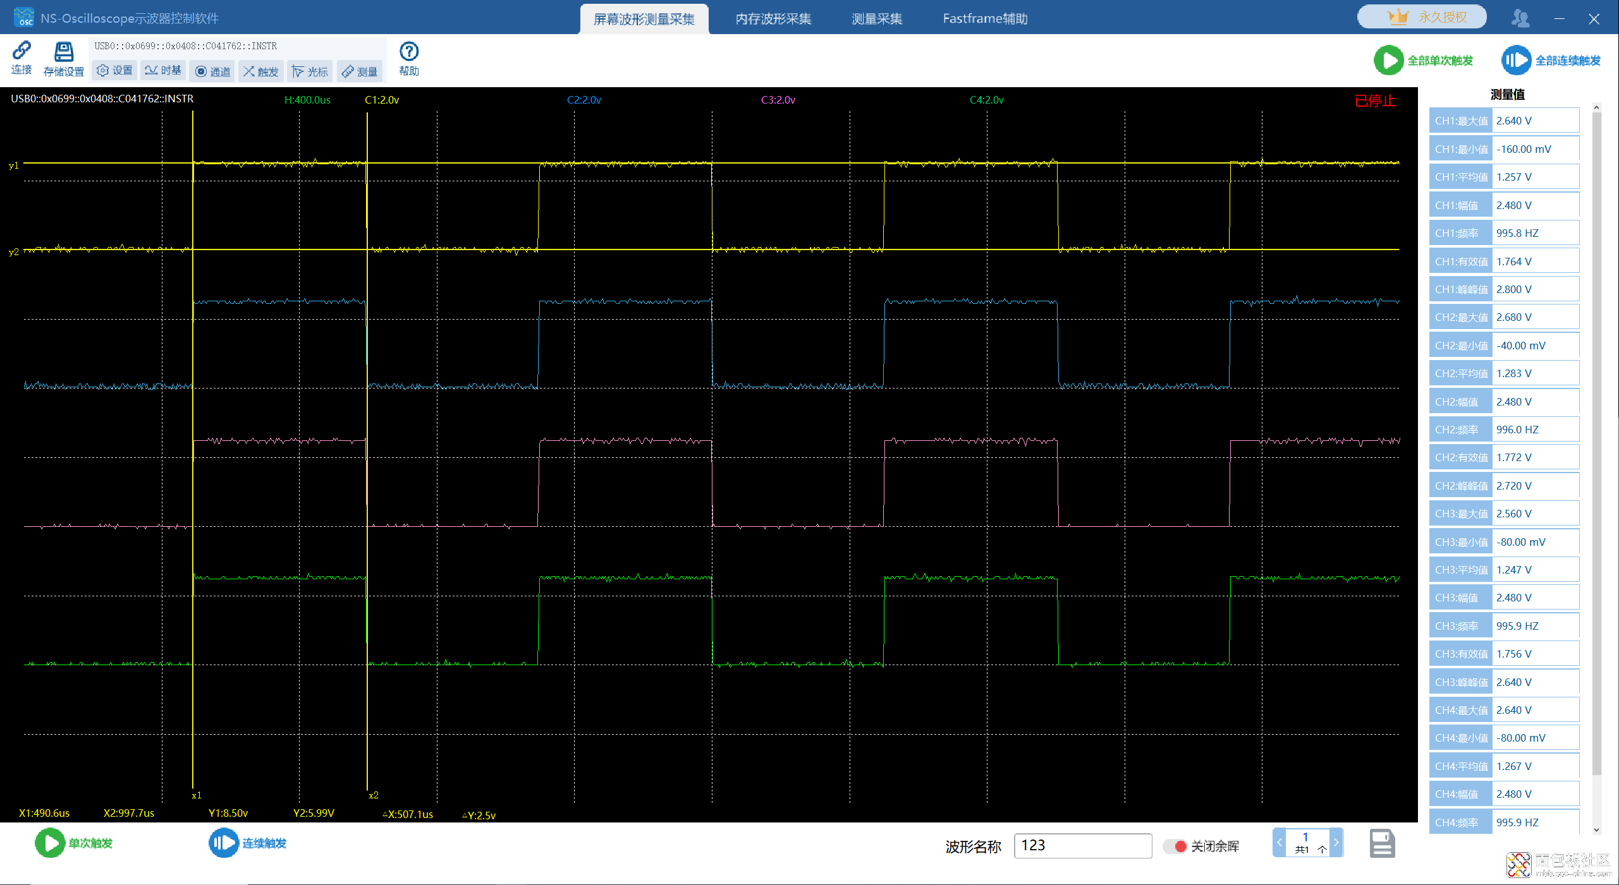The width and height of the screenshot is (1619, 885).
Task: Click the NS-Oscilloscope app logo icon
Action: pyautogui.click(x=24, y=18)
